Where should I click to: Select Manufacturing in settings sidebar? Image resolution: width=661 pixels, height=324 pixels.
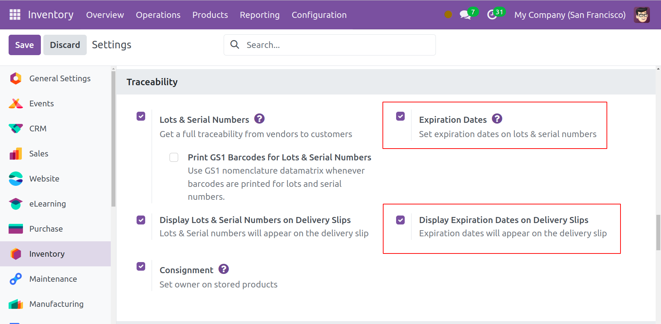(x=56, y=304)
